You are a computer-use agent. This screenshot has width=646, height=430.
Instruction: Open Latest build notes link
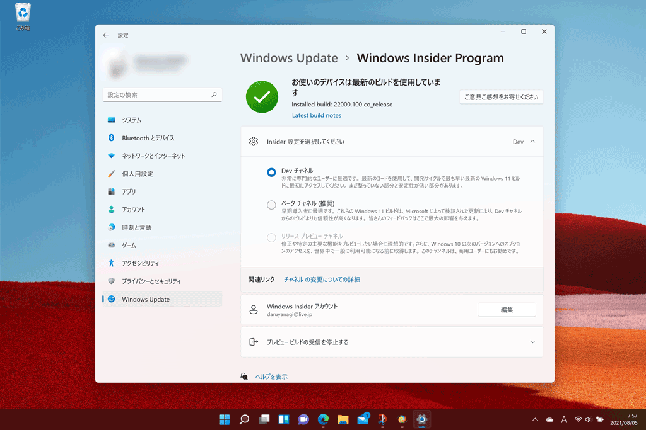[316, 115]
